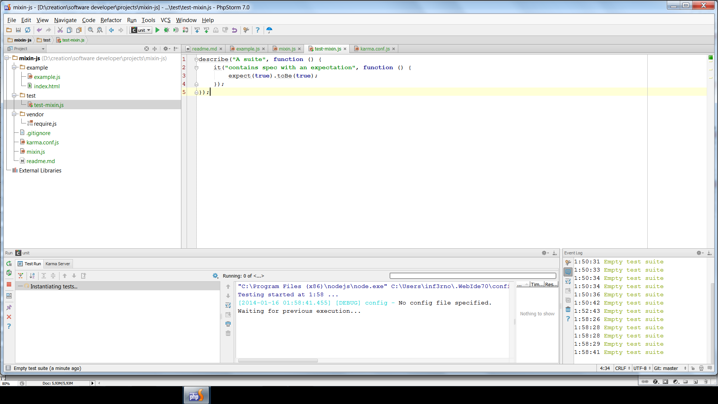
Task: Collapse the mixin-js root node
Action: (x=7, y=58)
